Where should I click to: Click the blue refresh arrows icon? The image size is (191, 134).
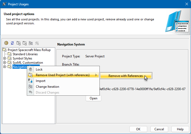(12, 43)
